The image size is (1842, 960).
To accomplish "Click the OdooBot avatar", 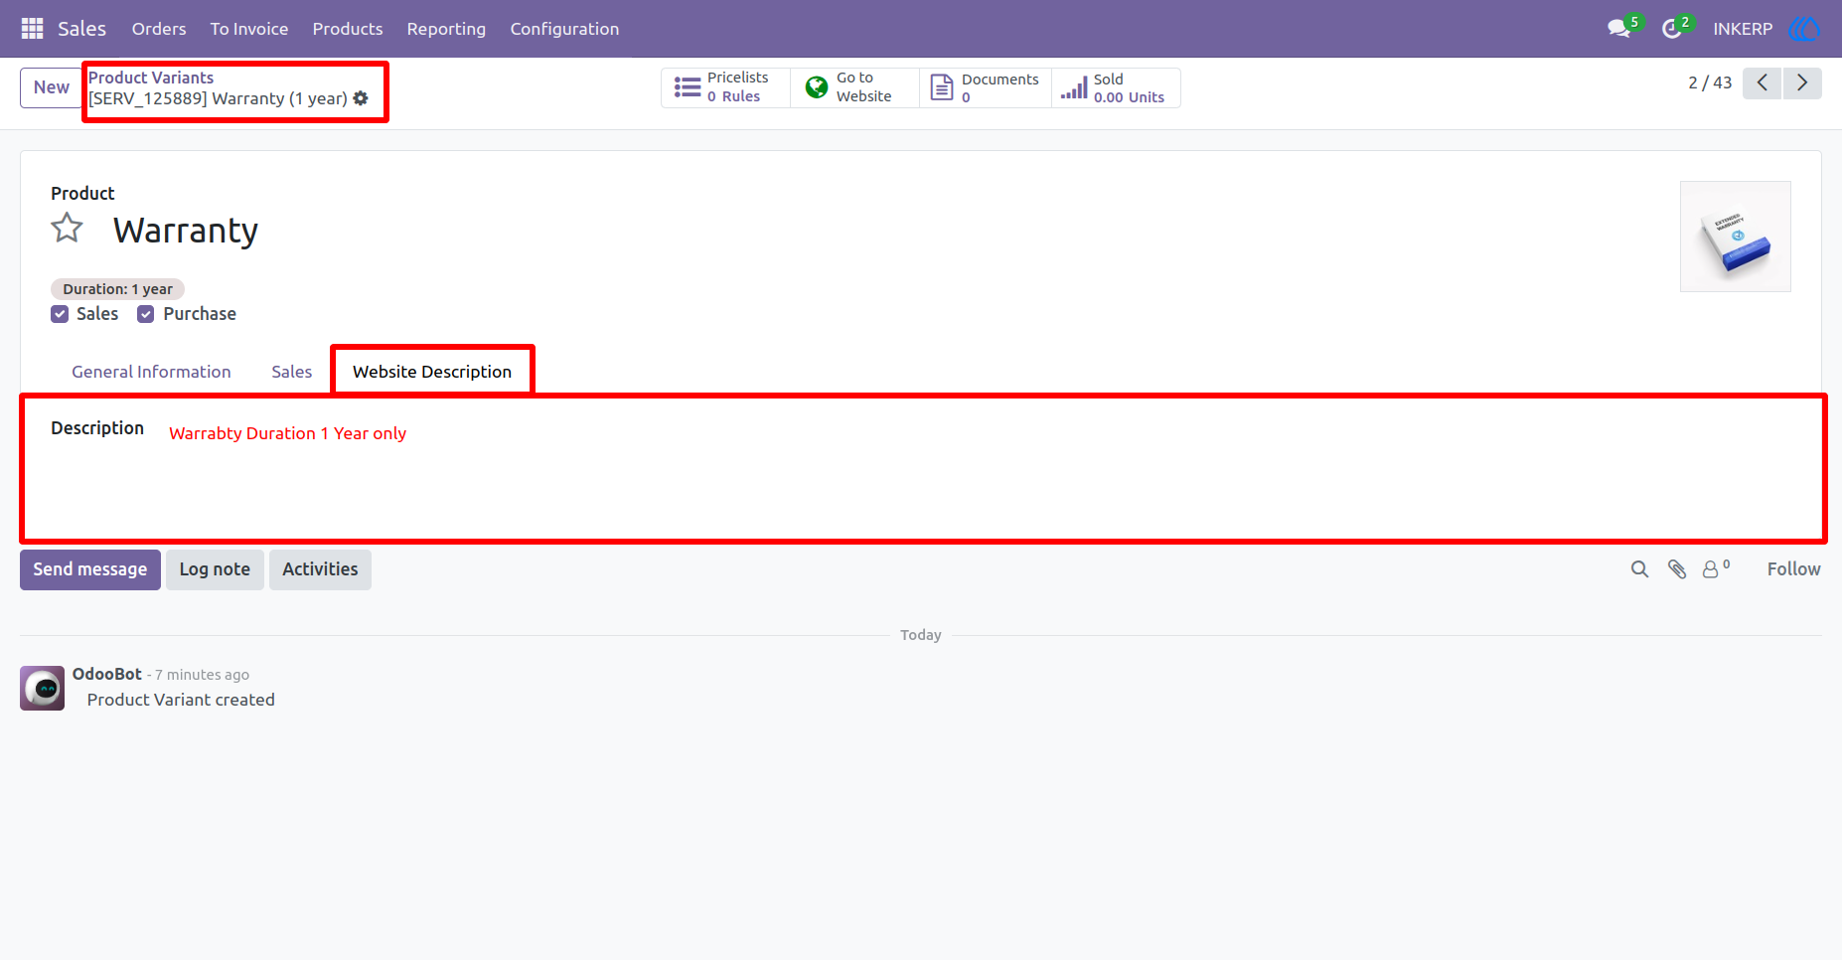I will coord(42,688).
